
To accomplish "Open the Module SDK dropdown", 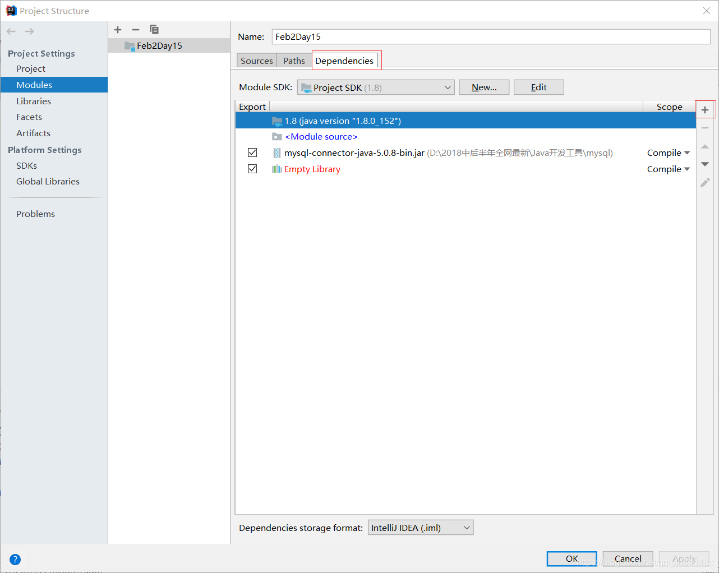I will click(375, 87).
